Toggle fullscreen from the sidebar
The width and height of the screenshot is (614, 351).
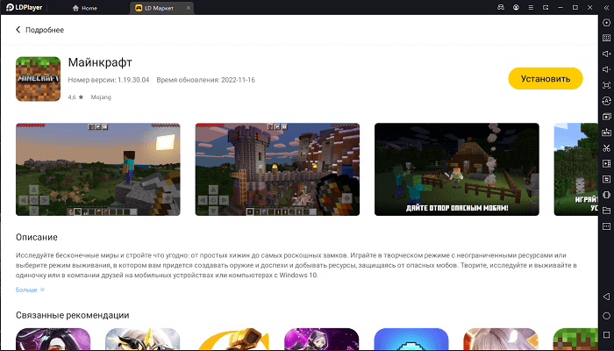(x=606, y=85)
